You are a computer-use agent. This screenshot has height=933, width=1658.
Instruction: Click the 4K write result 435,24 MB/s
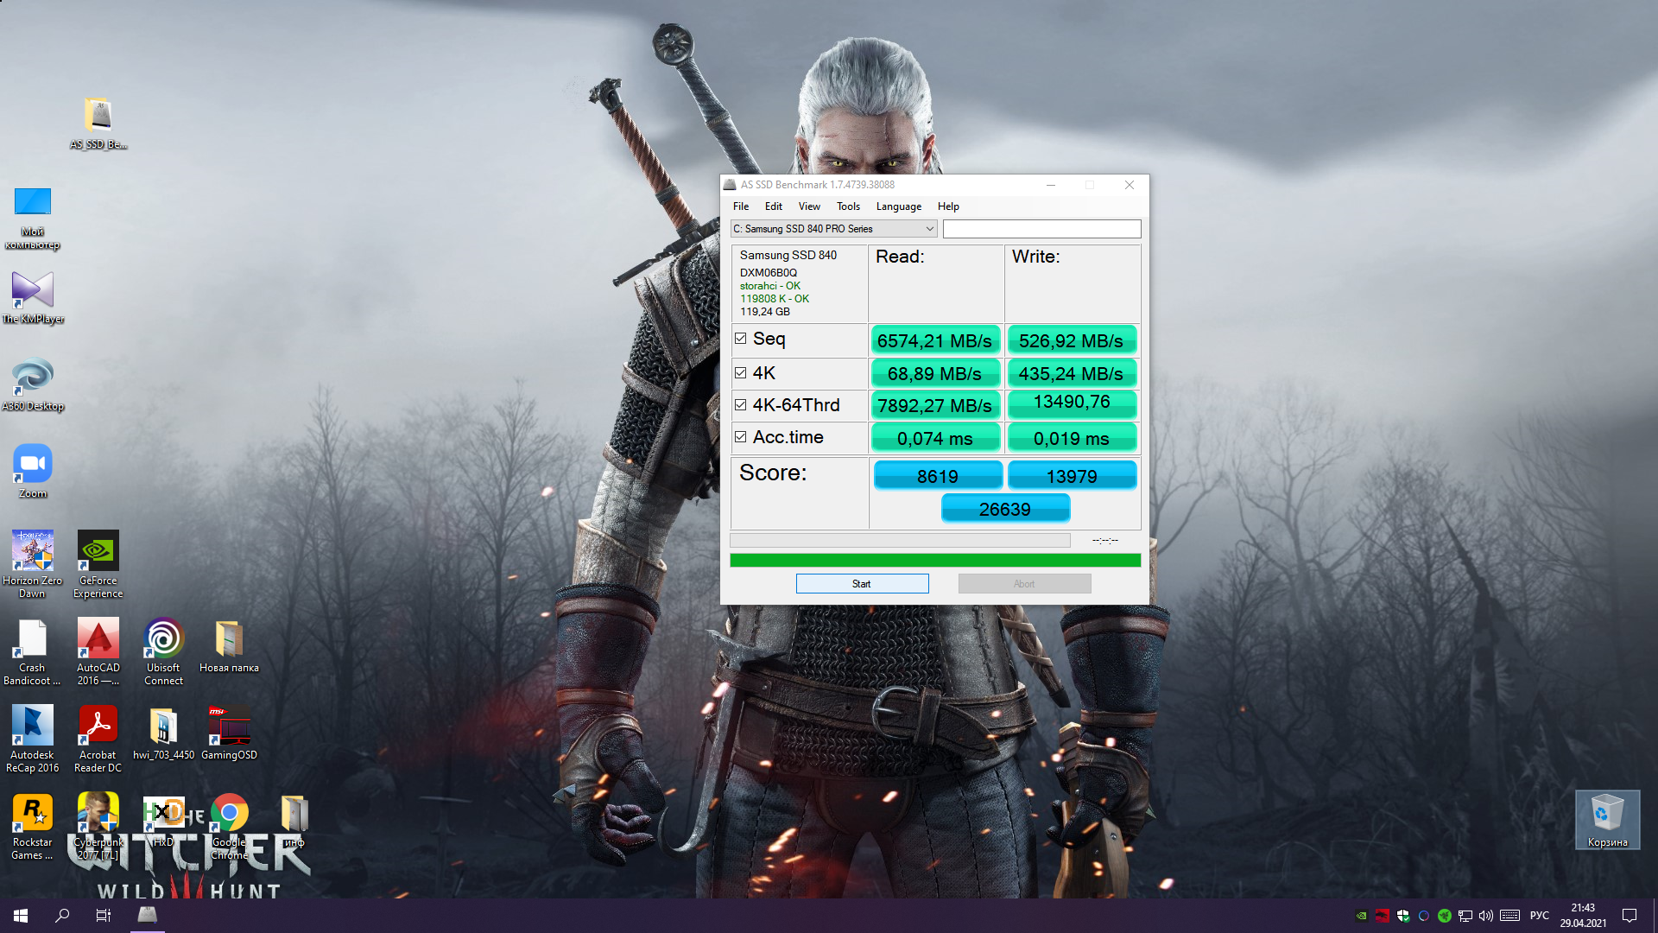(x=1072, y=373)
